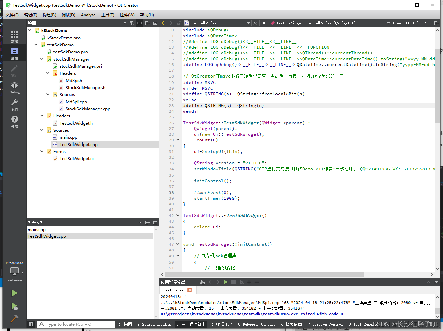This screenshot has width=443, height=331.
Task: Clear the application output with broom icon
Action: click(x=202, y=282)
